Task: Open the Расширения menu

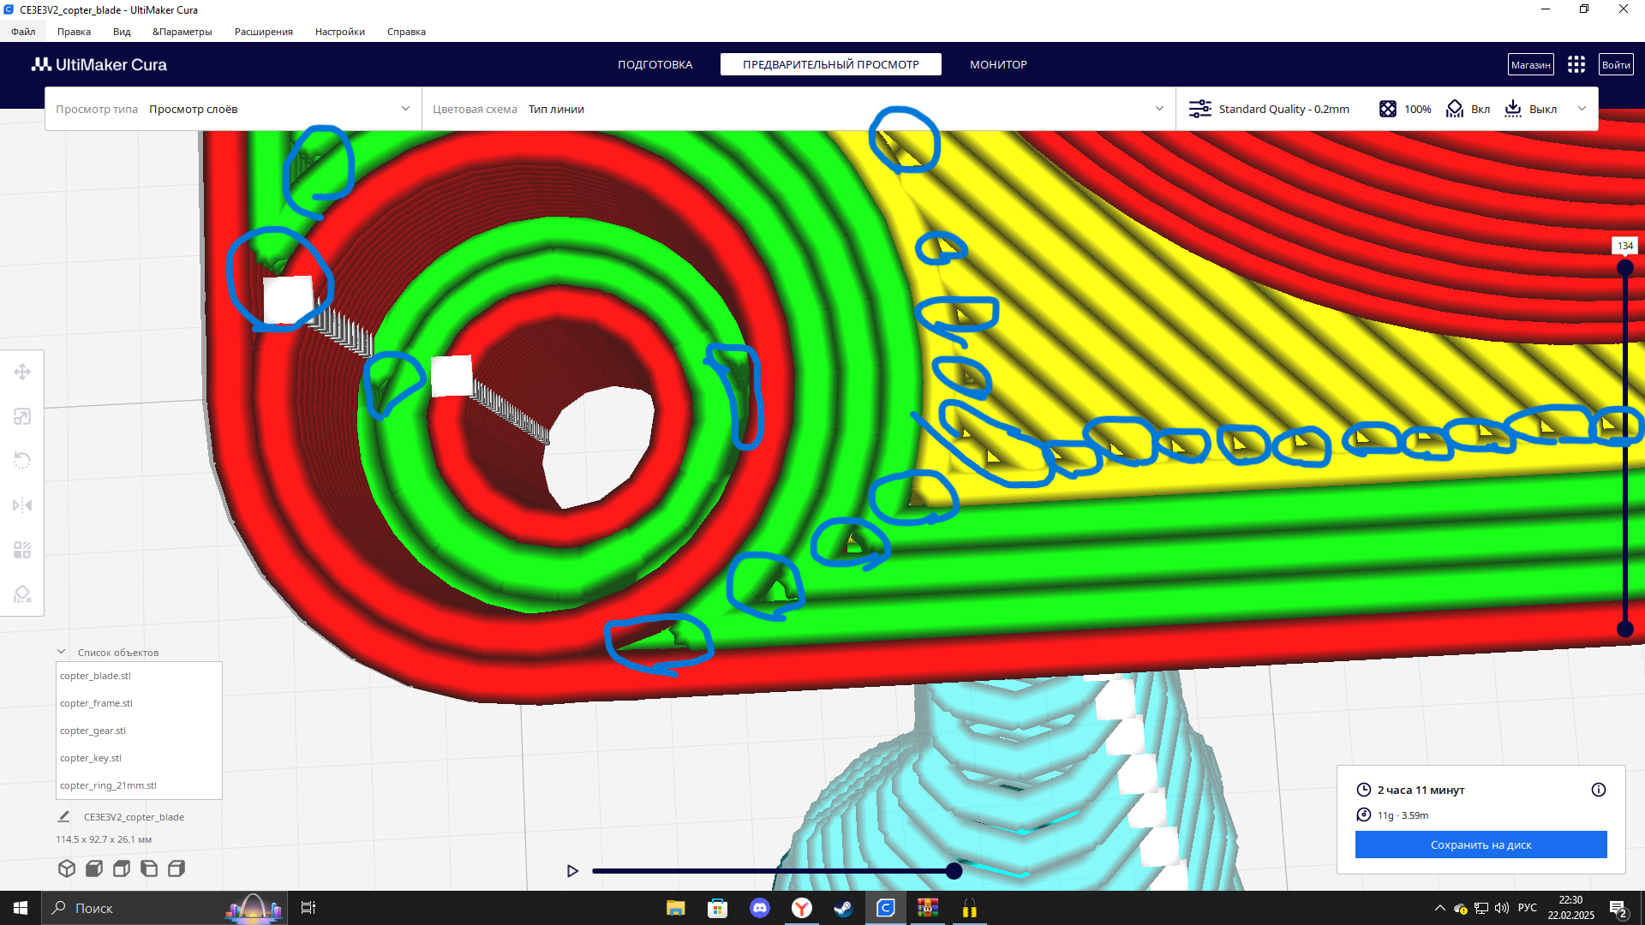Action: (x=263, y=32)
